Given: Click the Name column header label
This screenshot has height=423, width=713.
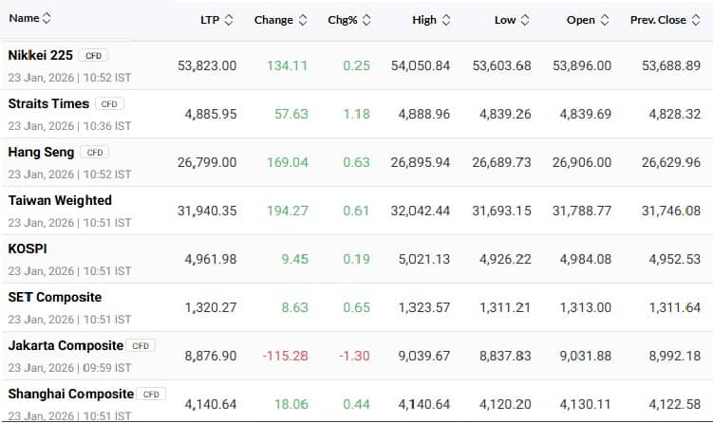Looking at the screenshot, I should tap(24, 18).
